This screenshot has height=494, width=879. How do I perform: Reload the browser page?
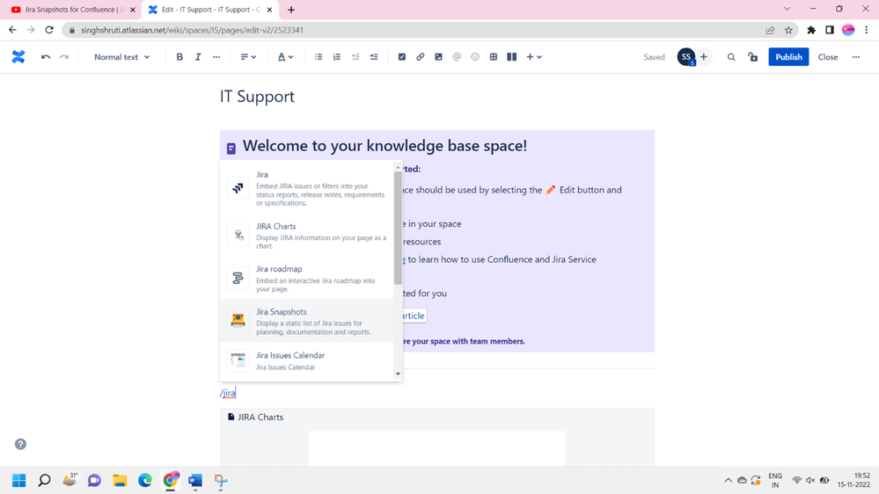[49, 30]
